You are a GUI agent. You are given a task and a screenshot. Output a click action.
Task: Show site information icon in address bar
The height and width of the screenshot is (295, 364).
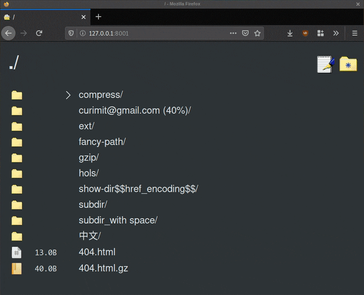tap(83, 33)
